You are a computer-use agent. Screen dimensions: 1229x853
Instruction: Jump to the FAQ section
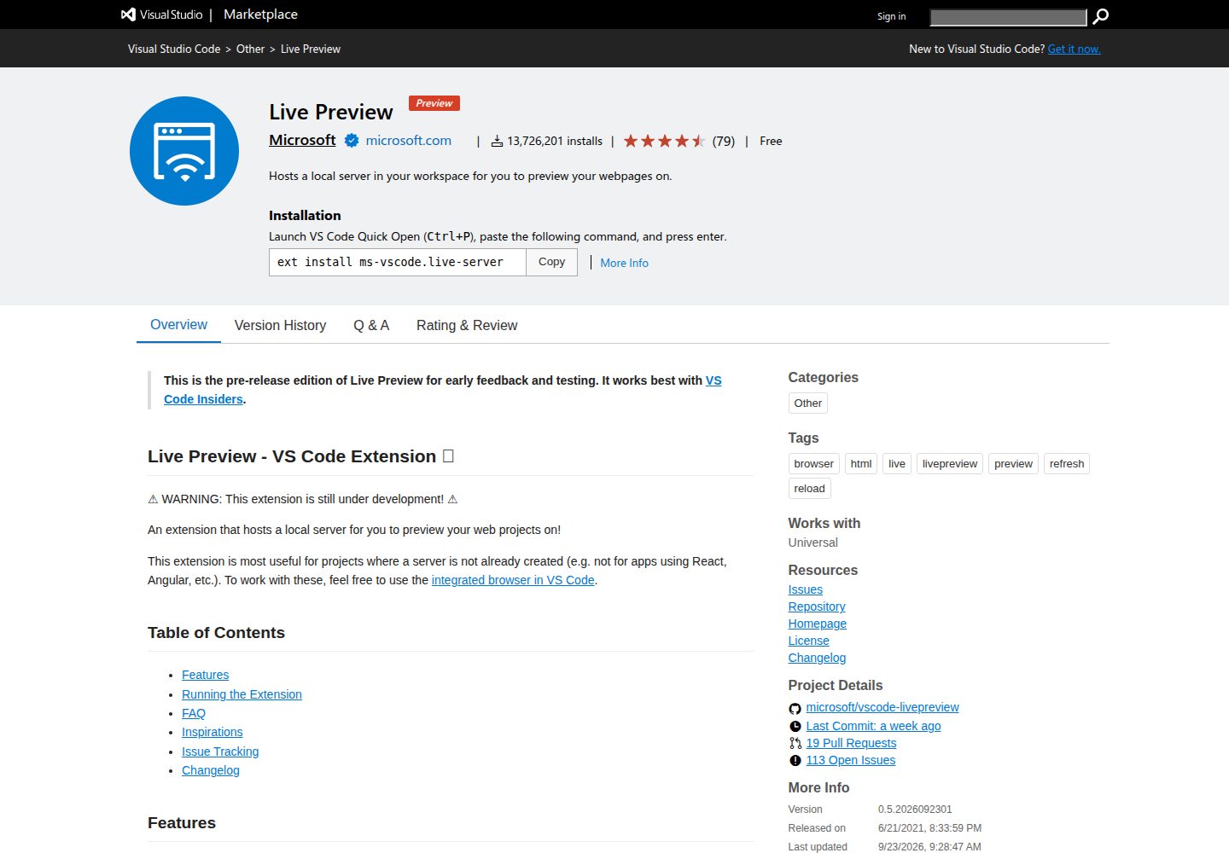click(x=194, y=713)
